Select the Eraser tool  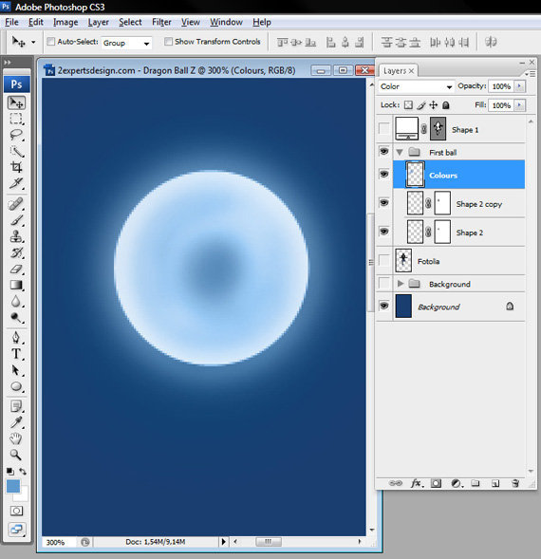16,269
